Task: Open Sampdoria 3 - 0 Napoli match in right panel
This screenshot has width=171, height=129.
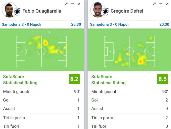Action: click(x=110, y=24)
